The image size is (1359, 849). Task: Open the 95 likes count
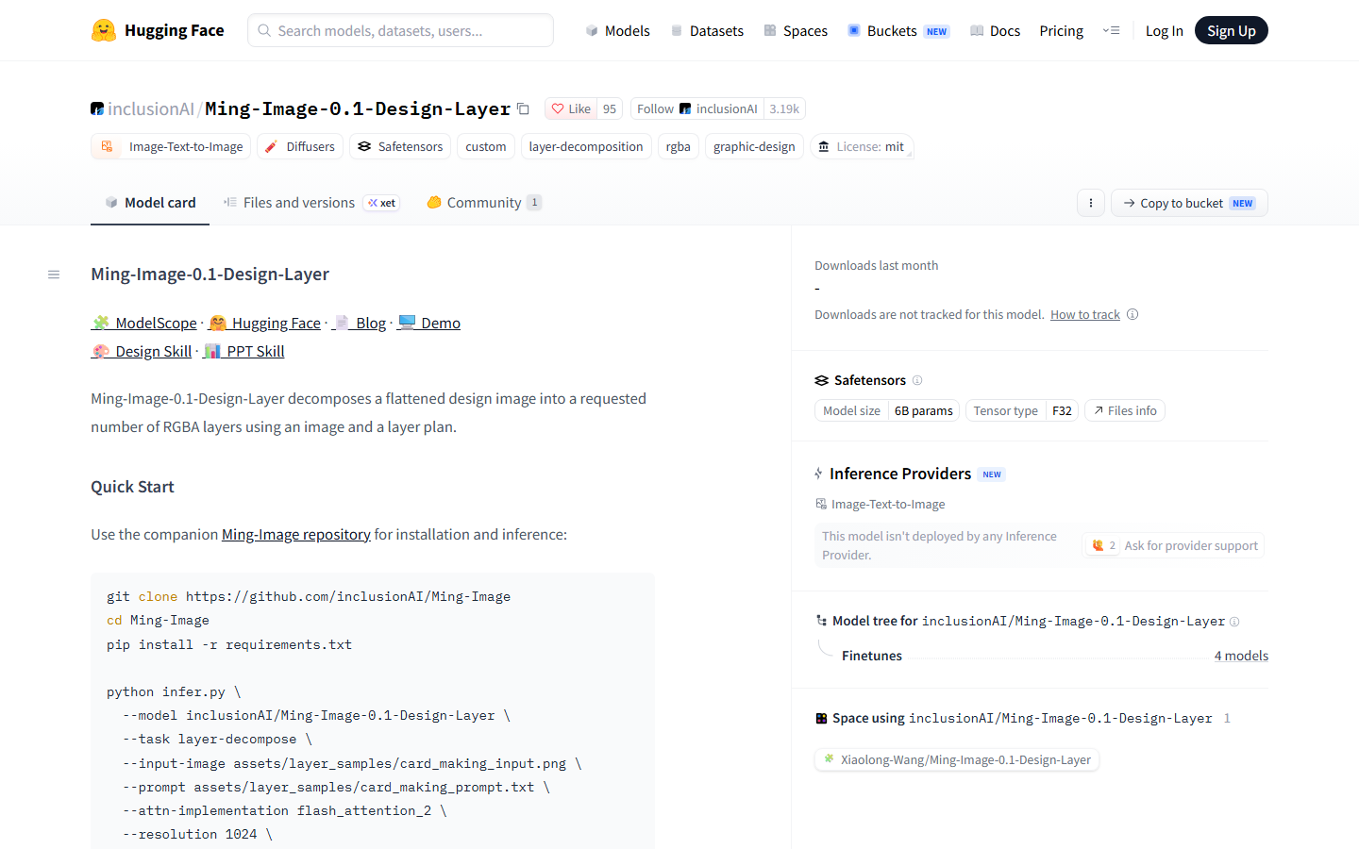click(x=610, y=108)
